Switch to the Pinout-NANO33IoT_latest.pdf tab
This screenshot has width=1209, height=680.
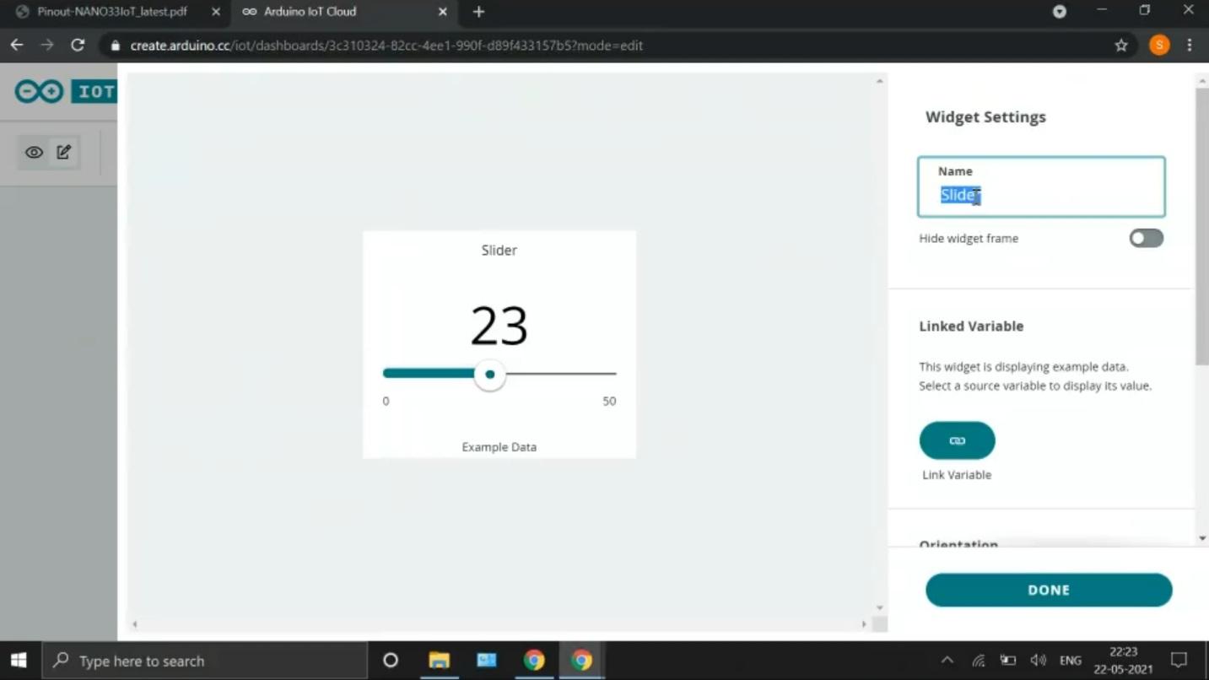[x=112, y=12]
